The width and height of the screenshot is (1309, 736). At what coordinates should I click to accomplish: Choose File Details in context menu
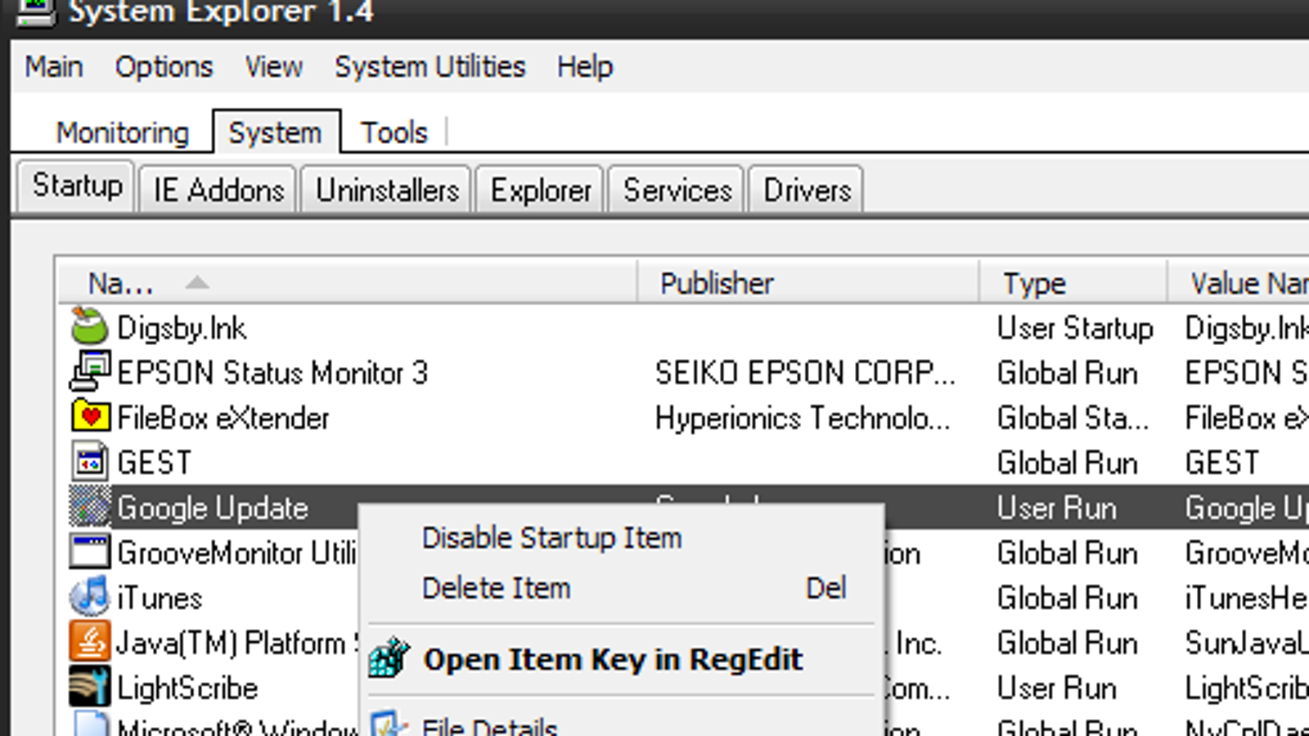[x=489, y=726]
